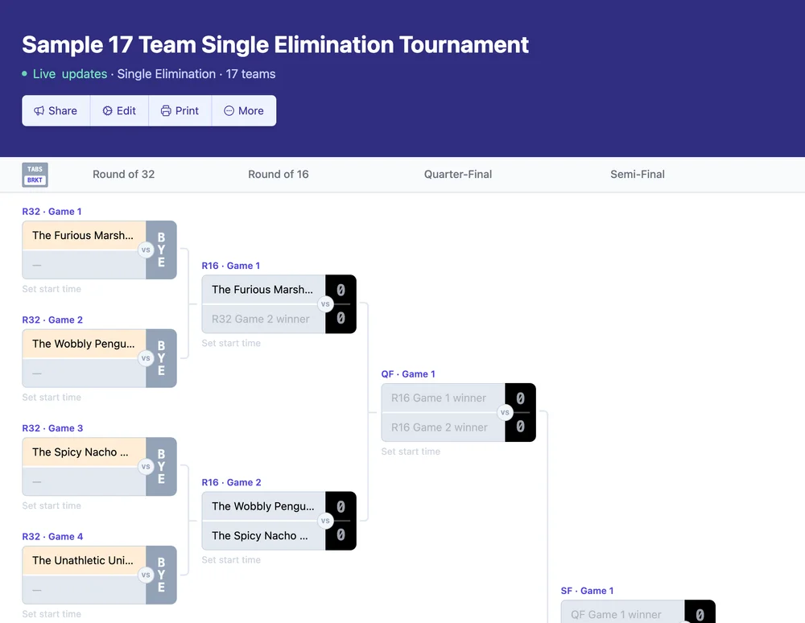Set start time for QF Game 1
This screenshot has height=623, width=805.
[x=411, y=452]
